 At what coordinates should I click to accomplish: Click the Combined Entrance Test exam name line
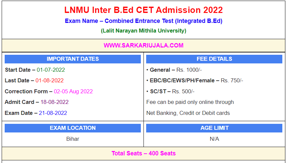coord(144,21)
